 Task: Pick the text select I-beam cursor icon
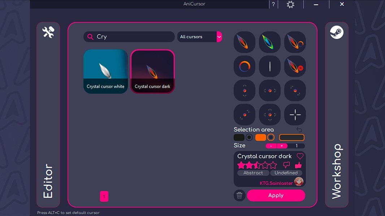270,66
